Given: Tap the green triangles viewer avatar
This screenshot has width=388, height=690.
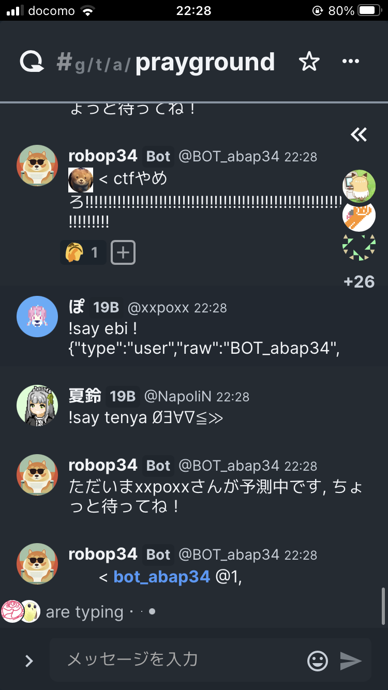Looking at the screenshot, I should coord(359,247).
